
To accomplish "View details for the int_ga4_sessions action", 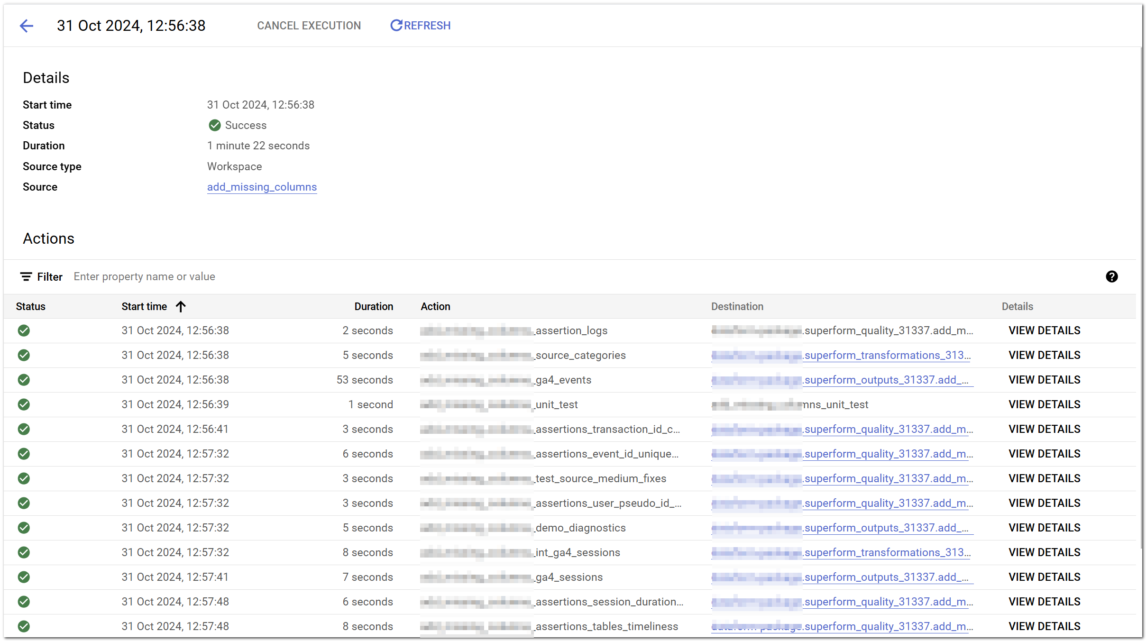I will pos(1044,552).
